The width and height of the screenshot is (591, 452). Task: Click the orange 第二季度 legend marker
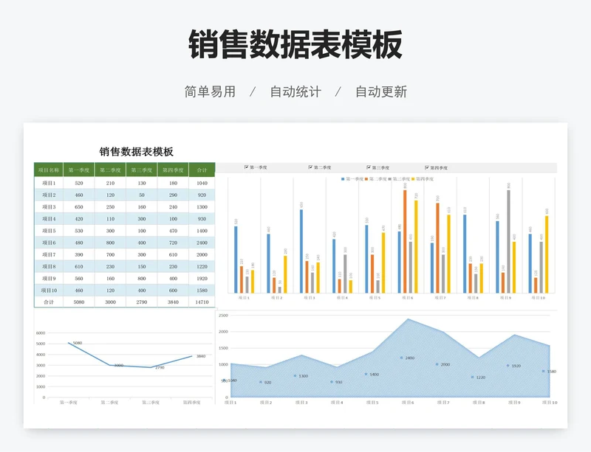tap(366, 179)
